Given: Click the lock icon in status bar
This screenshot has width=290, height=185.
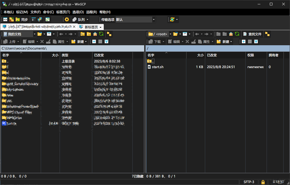Looking at the screenshot, I should (x=263, y=182).
